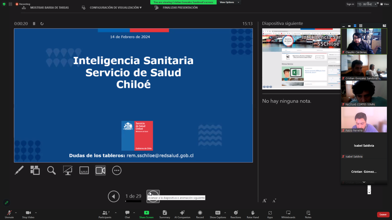Expand the Show Captions options arrow
Viewport: 392px width, 220px height.
[225, 213]
